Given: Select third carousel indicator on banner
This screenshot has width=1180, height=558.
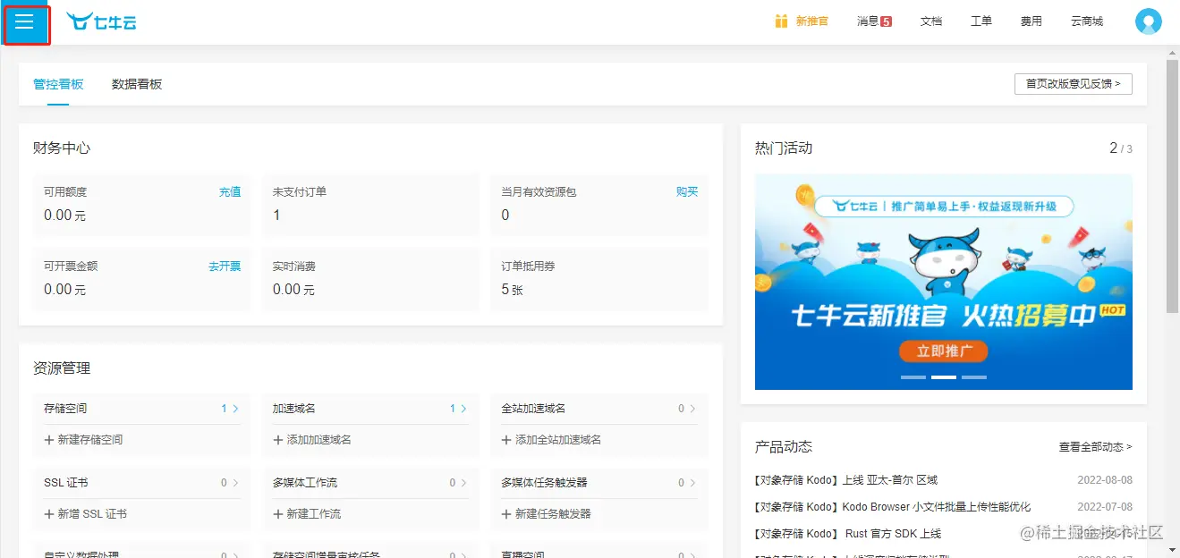Looking at the screenshot, I should coord(974,377).
